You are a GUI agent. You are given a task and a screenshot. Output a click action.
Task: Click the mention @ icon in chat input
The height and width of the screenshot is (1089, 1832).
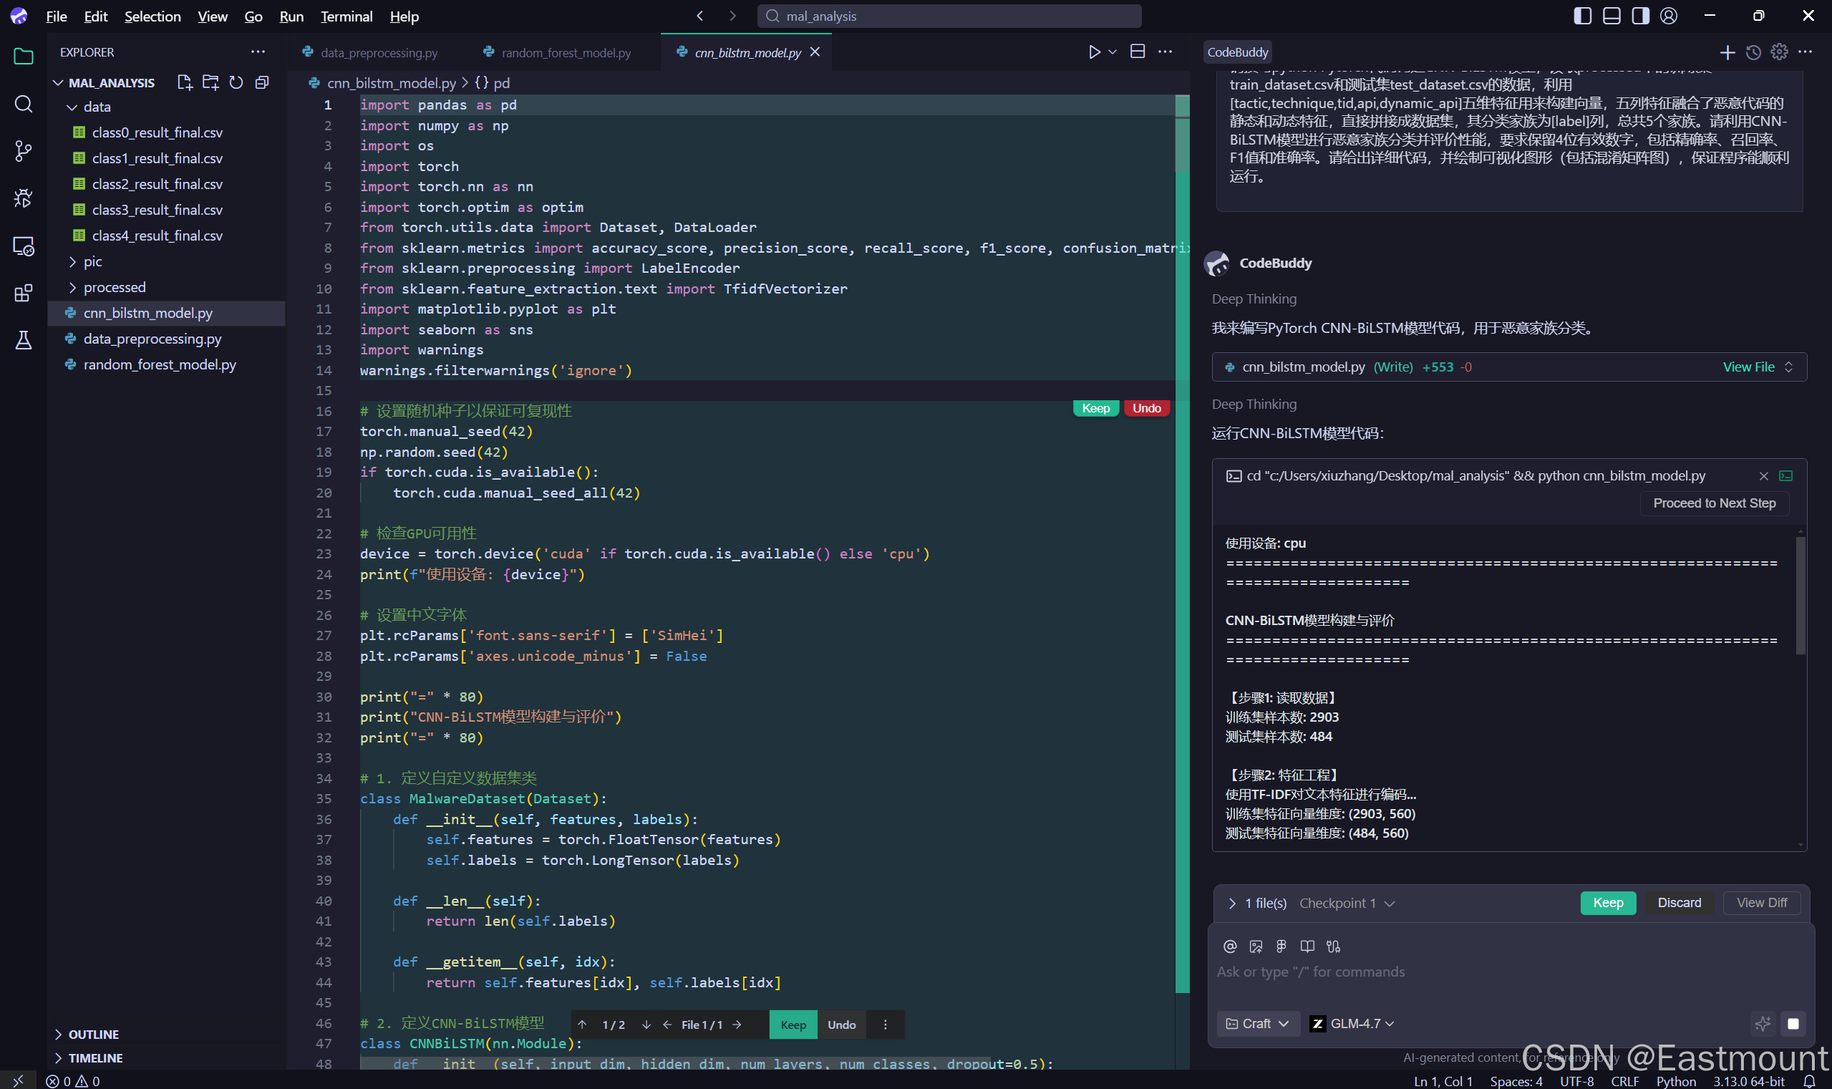coord(1231,947)
